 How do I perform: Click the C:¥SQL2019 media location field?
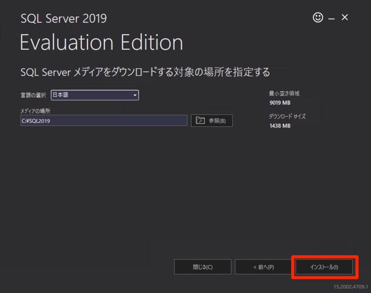tap(104, 121)
